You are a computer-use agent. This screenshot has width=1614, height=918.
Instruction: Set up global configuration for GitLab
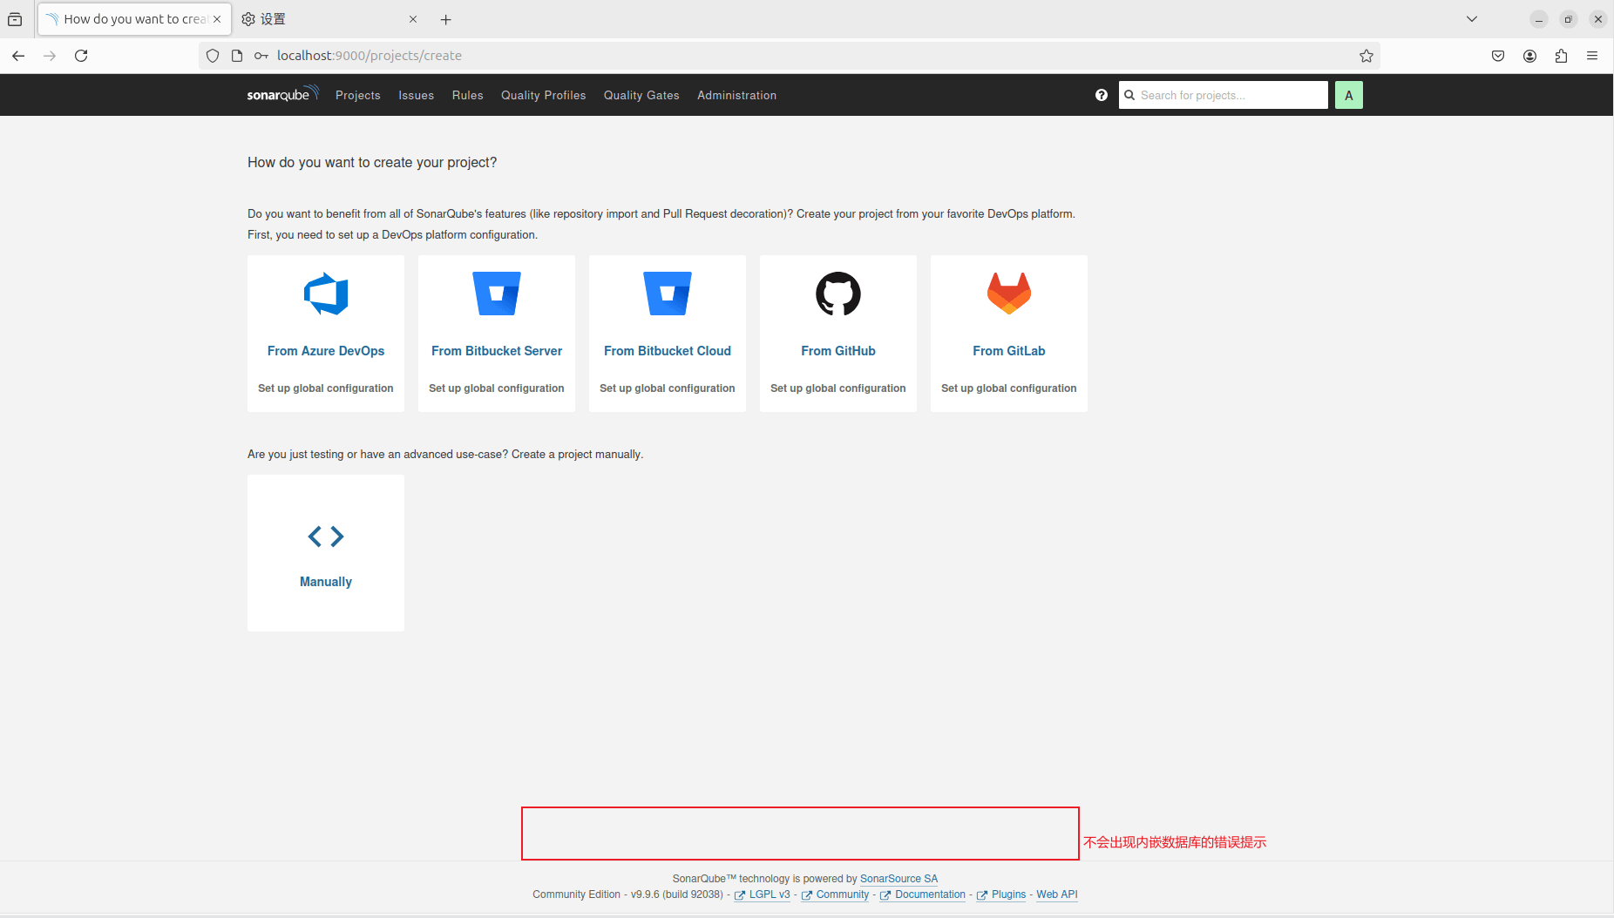coord(1009,388)
